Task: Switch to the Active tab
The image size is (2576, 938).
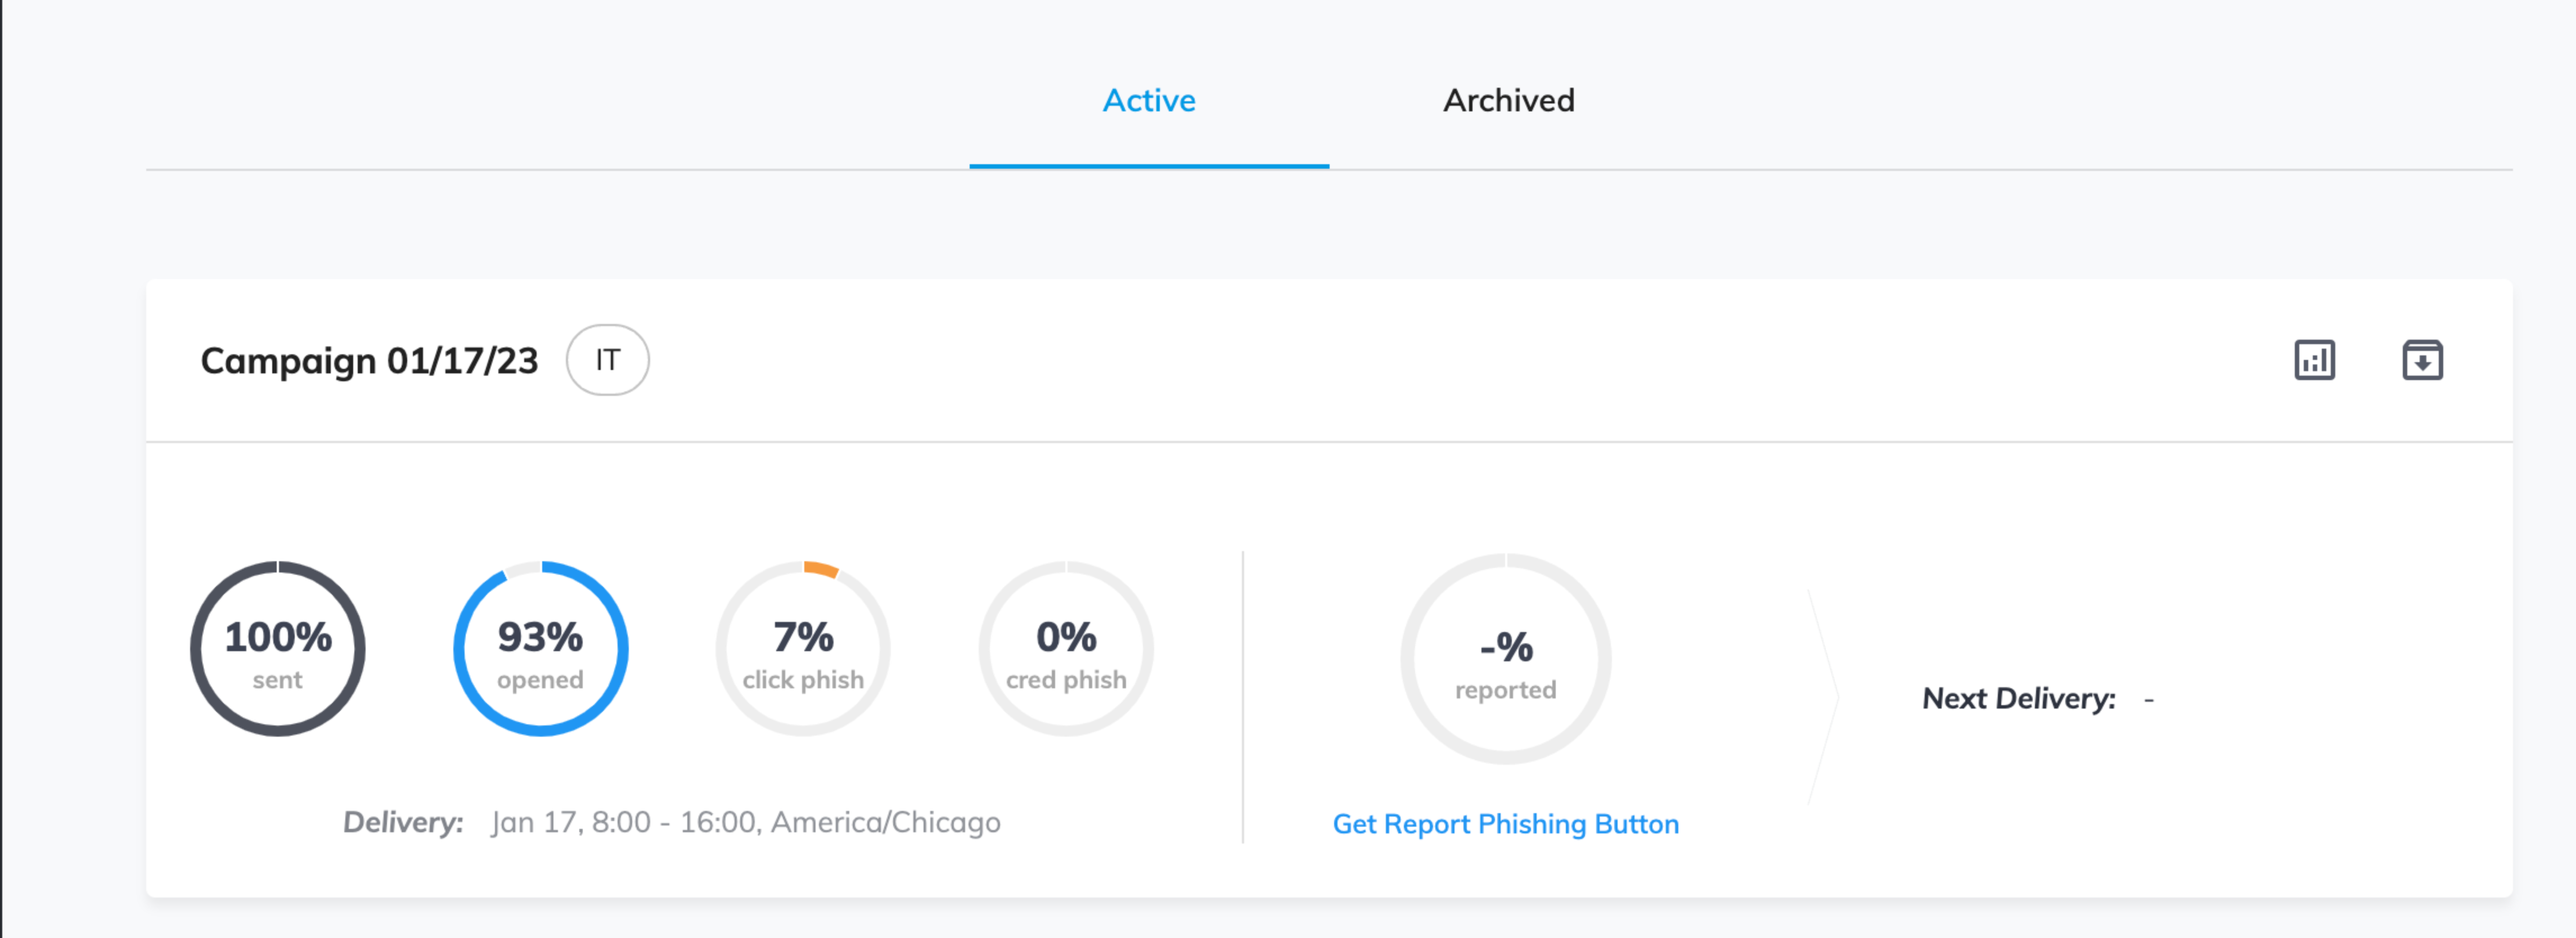Action: (x=1148, y=100)
